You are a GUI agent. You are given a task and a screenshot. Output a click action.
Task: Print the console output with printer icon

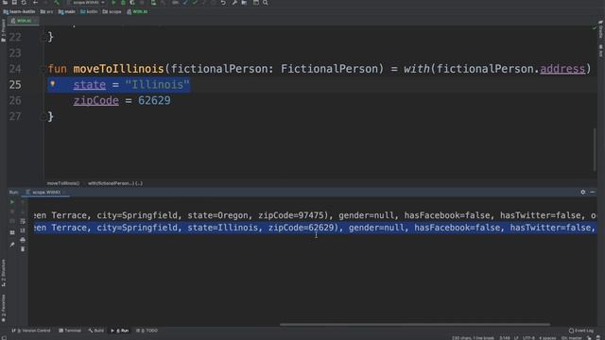(23, 240)
